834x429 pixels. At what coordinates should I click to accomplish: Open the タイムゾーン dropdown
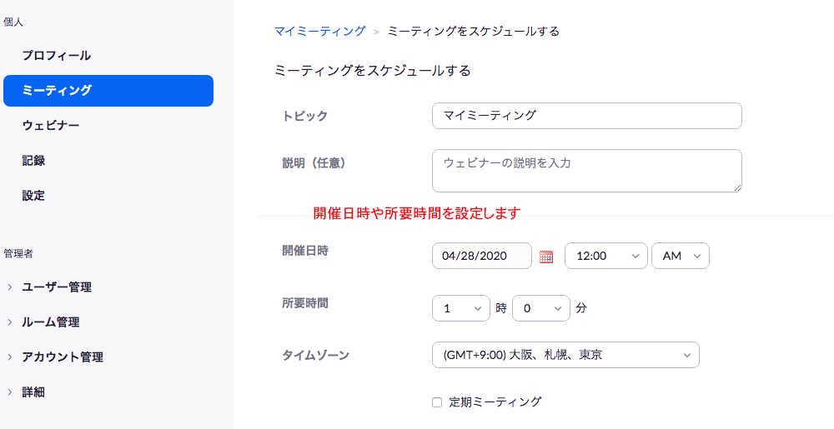pyautogui.click(x=566, y=355)
